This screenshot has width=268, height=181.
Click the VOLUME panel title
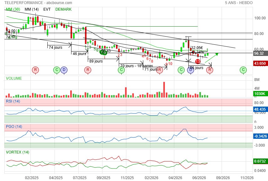(14, 78)
